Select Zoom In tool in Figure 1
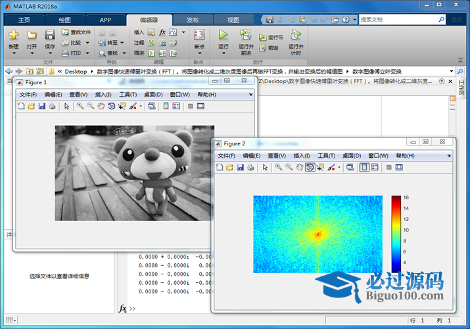 (80, 106)
